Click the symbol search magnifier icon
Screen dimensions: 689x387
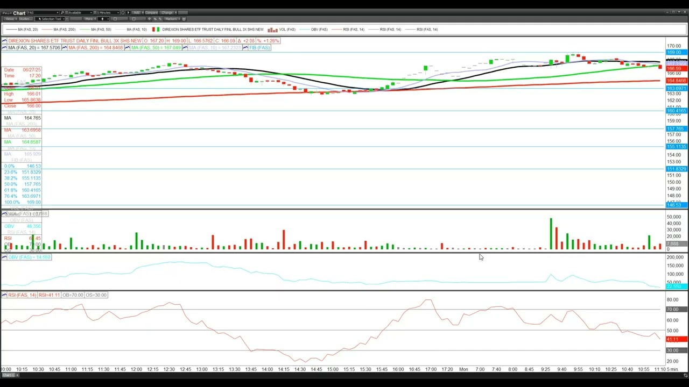tap(62, 12)
